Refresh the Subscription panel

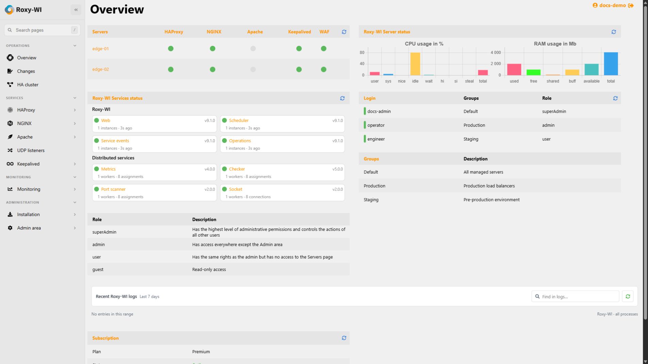point(344,338)
